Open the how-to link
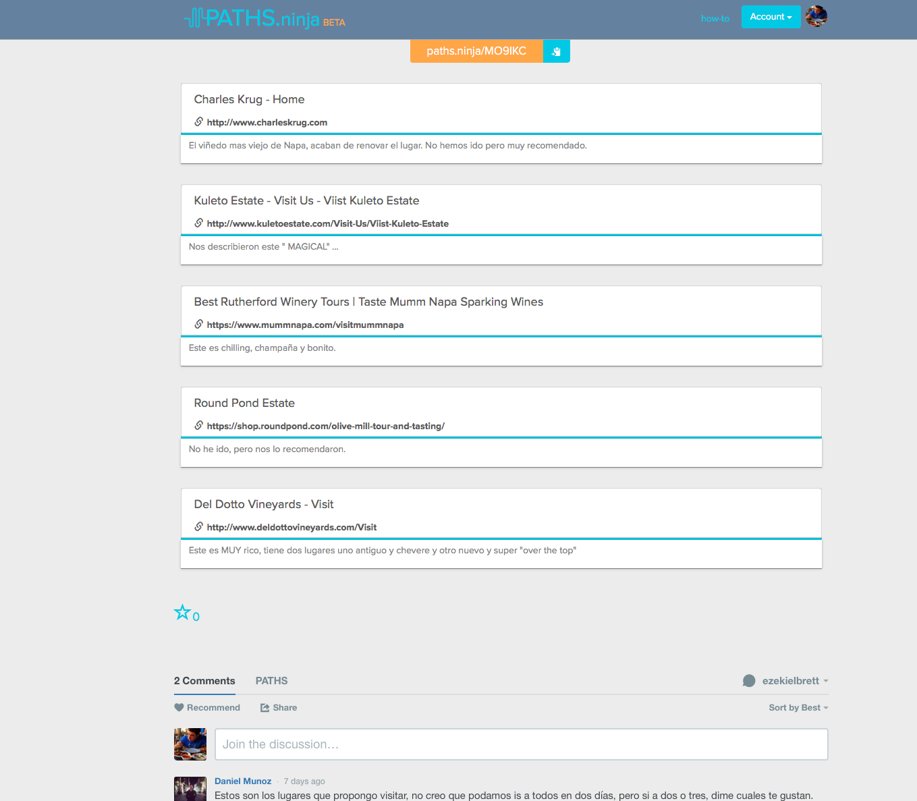The image size is (917, 801). [715, 18]
